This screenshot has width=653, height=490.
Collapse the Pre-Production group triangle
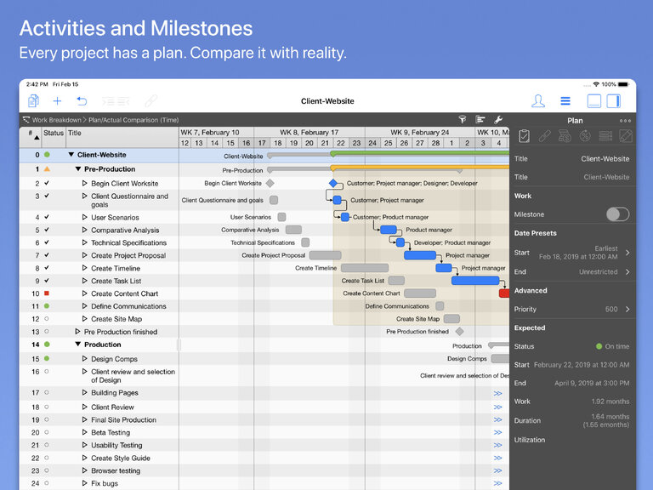click(x=78, y=169)
